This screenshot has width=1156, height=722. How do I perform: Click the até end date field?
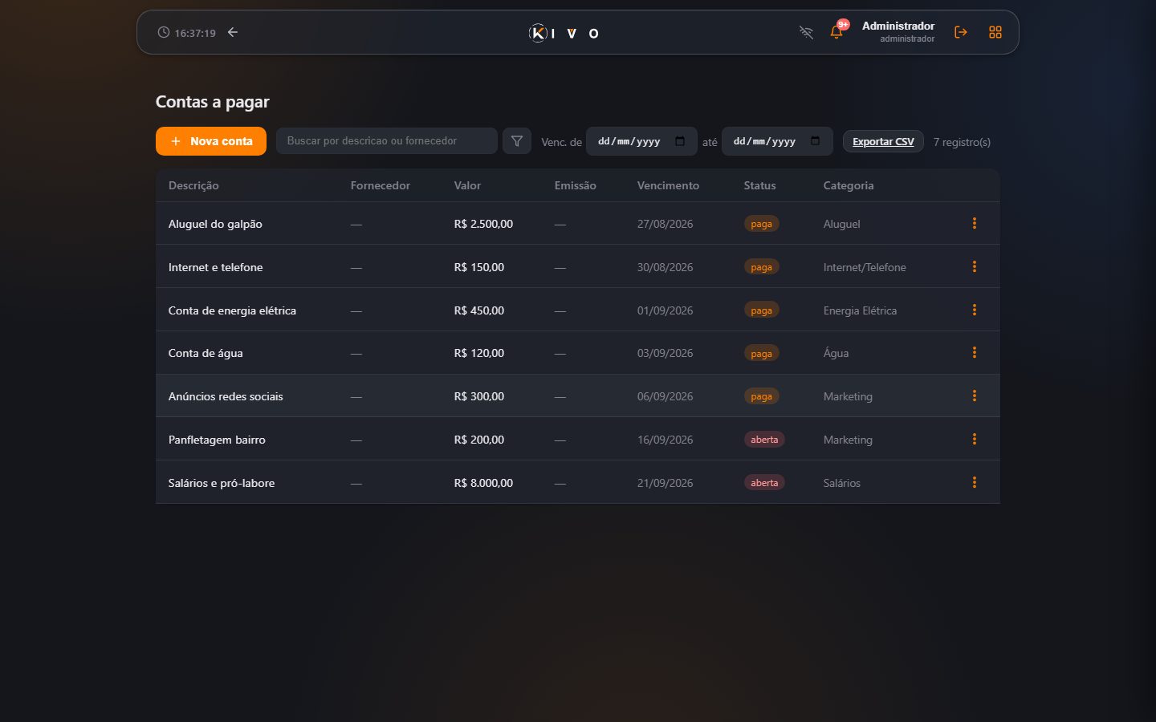point(777,141)
